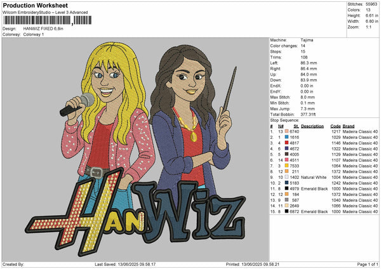The height and width of the screenshot is (269, 381).
Task: Click 'Madeira Classic 40' in stop 7 row
Action: click(x=360, y=166)
